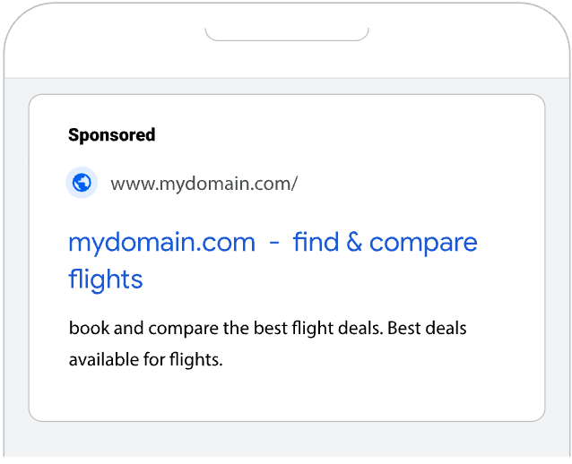Click the 'book and compare' description text

[143, 328]
